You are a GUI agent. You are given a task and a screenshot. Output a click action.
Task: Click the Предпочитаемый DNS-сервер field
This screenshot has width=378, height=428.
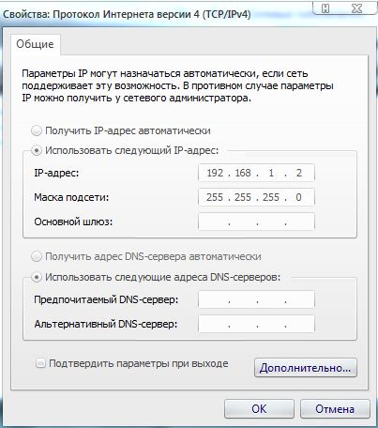[x=256, y=299]
